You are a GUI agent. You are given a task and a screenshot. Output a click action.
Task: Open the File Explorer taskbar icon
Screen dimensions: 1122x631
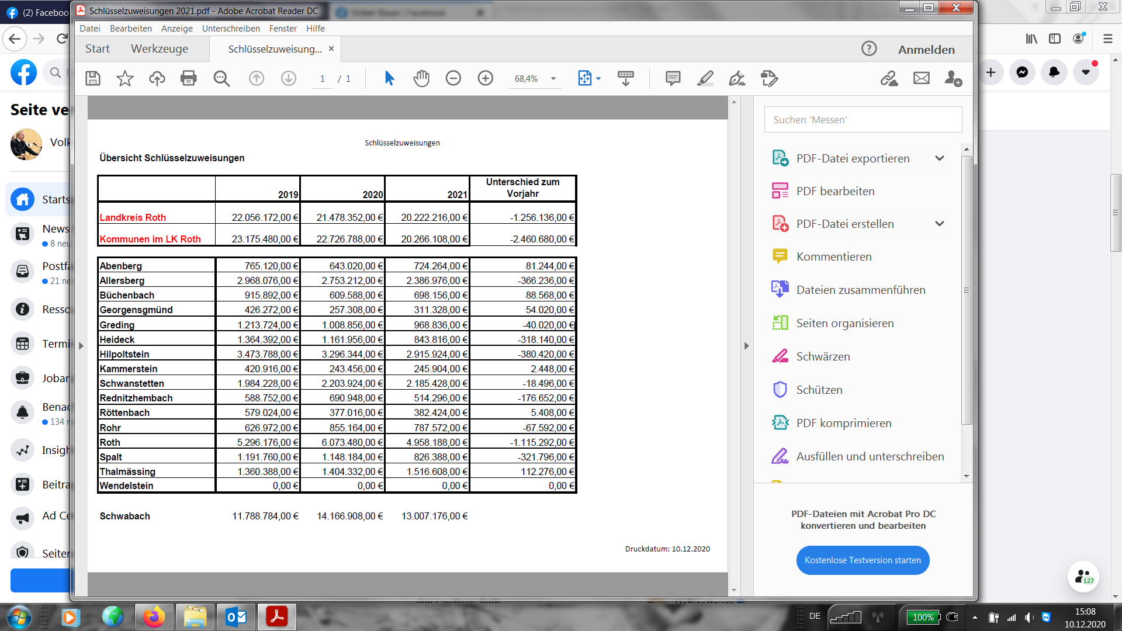pyautogui.click(x=195, y=617)
